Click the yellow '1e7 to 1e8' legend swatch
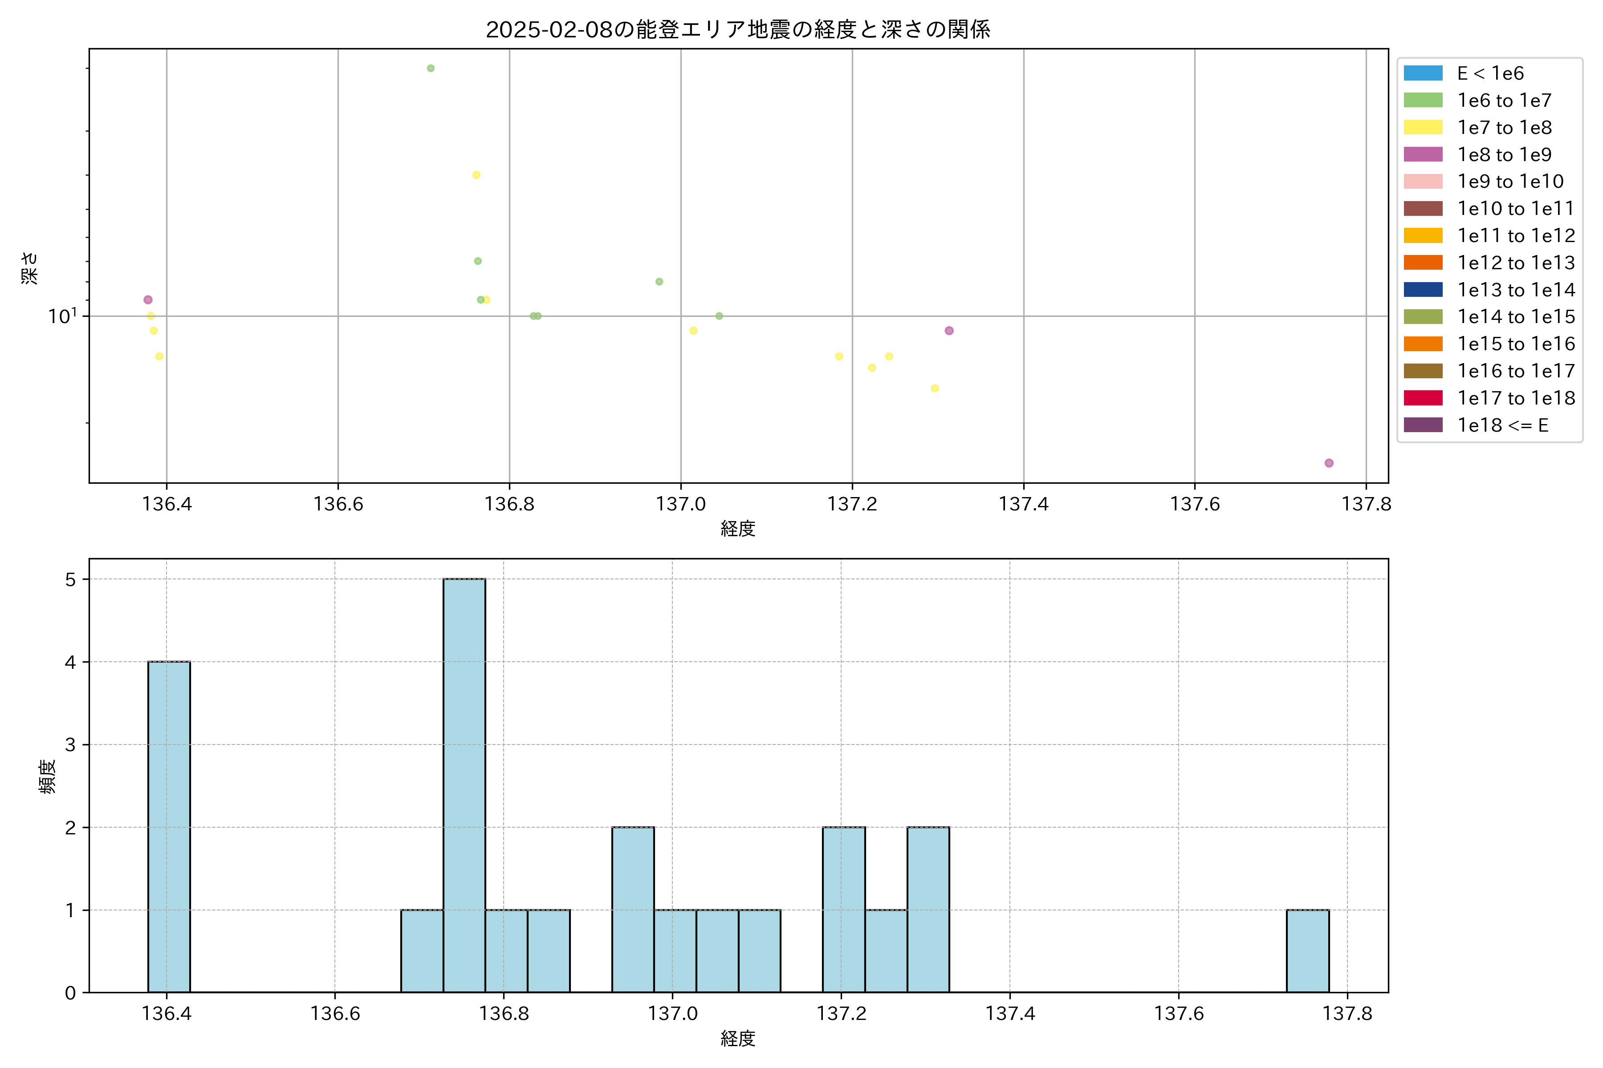 click(1423, 127)
